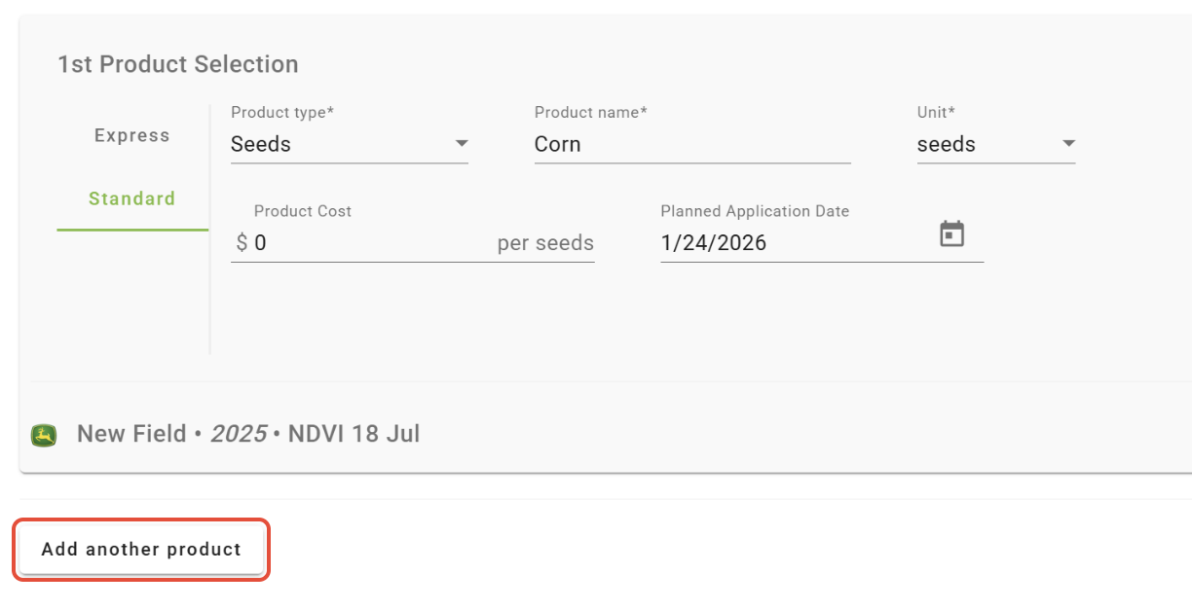This screenshot has width=1192, height=609.
Task: Switch to the Express tab
Action: click(132, 135)
